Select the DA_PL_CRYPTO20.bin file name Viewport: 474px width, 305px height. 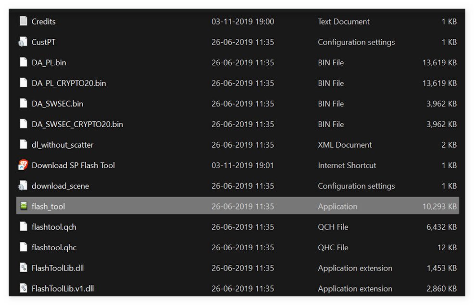click(69, 83)
